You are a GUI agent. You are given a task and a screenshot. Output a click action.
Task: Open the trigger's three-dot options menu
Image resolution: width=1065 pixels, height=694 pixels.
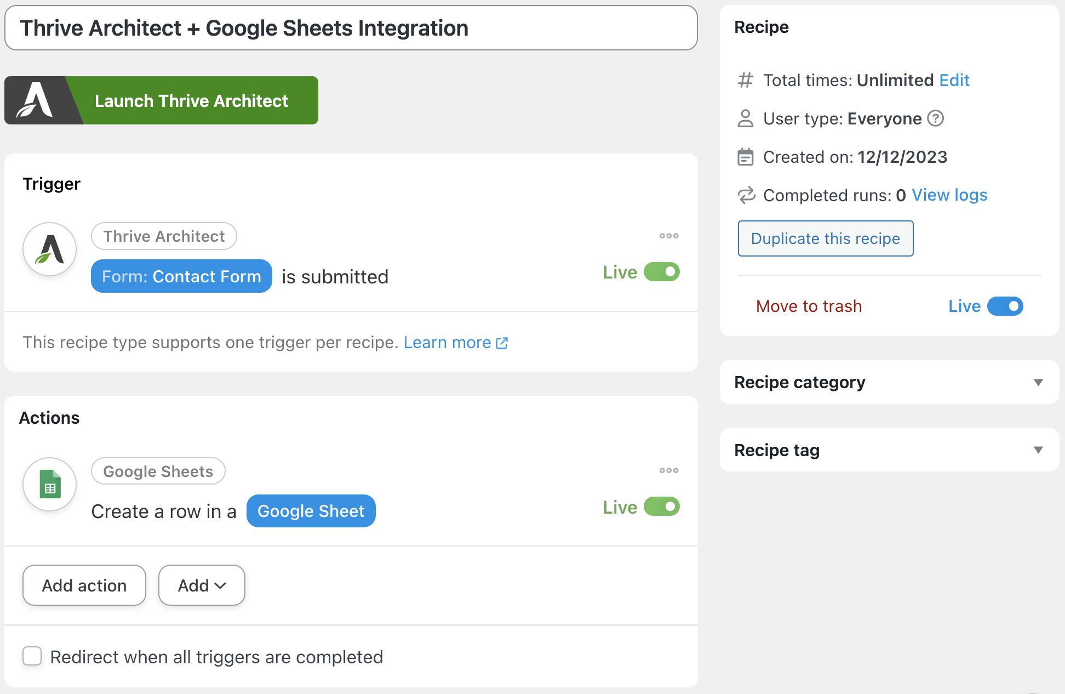(668, 236)
